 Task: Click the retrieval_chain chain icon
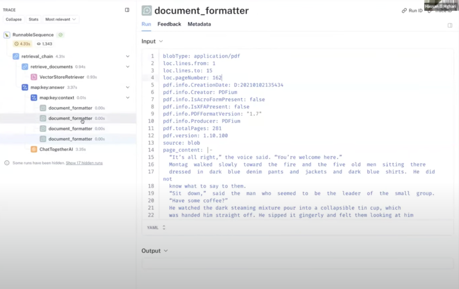[16, 56]
